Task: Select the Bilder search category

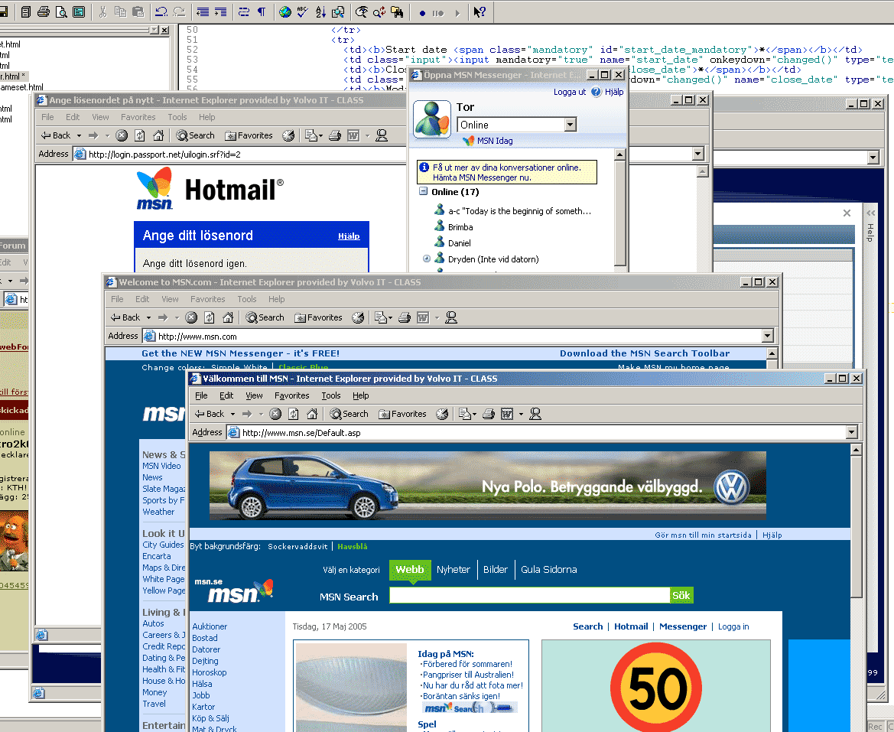Action: point(496,570)
